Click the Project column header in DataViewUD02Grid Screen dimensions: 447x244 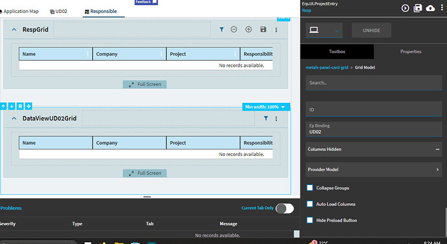coord(203,142)
